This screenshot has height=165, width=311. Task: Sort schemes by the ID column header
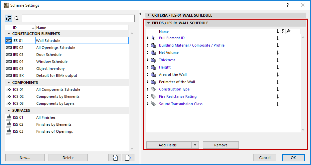point(23,28)
